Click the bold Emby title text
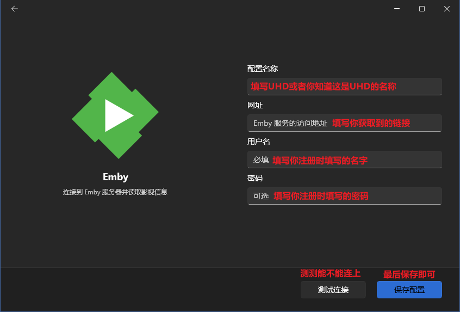The height and width of the screenshot is (312, 460). 115,177
